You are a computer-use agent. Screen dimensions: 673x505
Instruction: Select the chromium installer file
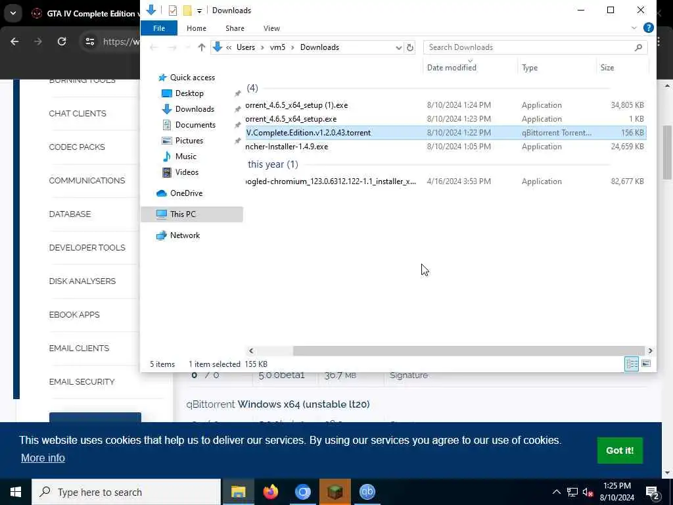(445, 181)
